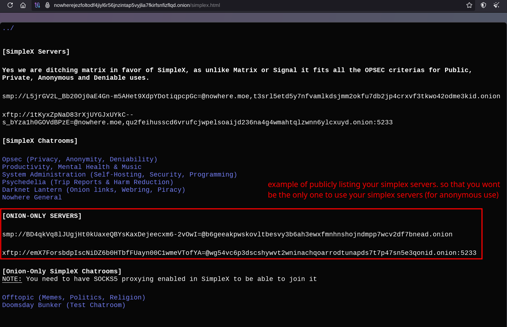Click the xftp://1tKyxZpNaD83 server address
Screen dimensions: 507x327
point(198,119)
